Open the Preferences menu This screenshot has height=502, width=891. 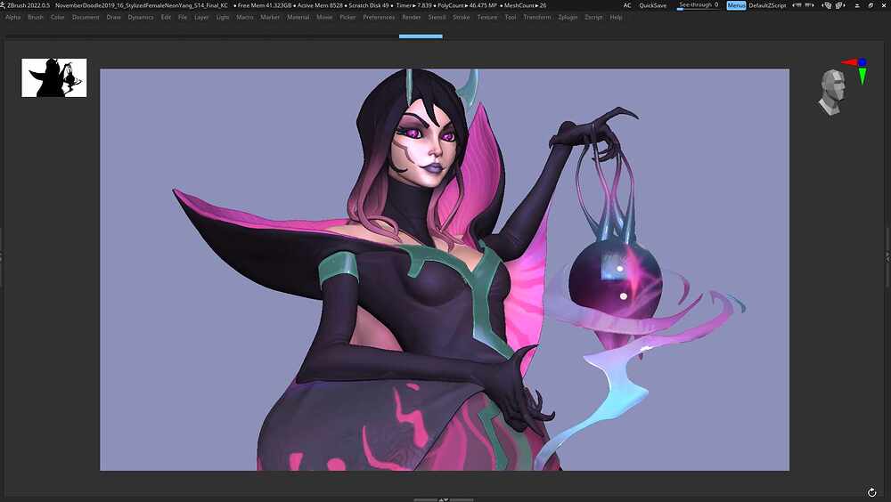tap(379, 17)
